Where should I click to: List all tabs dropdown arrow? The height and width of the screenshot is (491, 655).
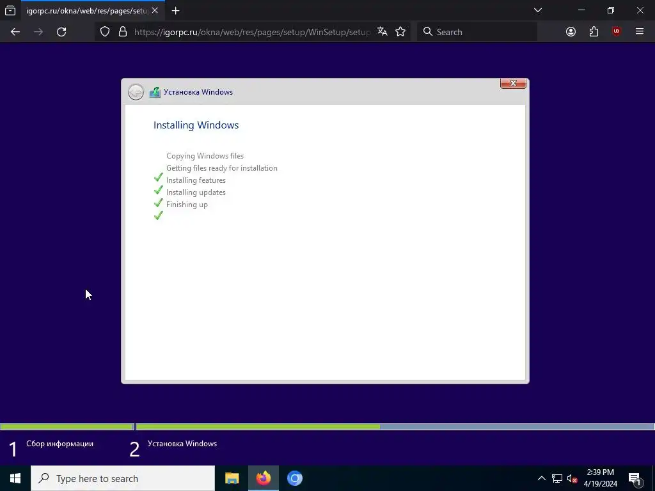pyautogui.click(x=538, y=10)
